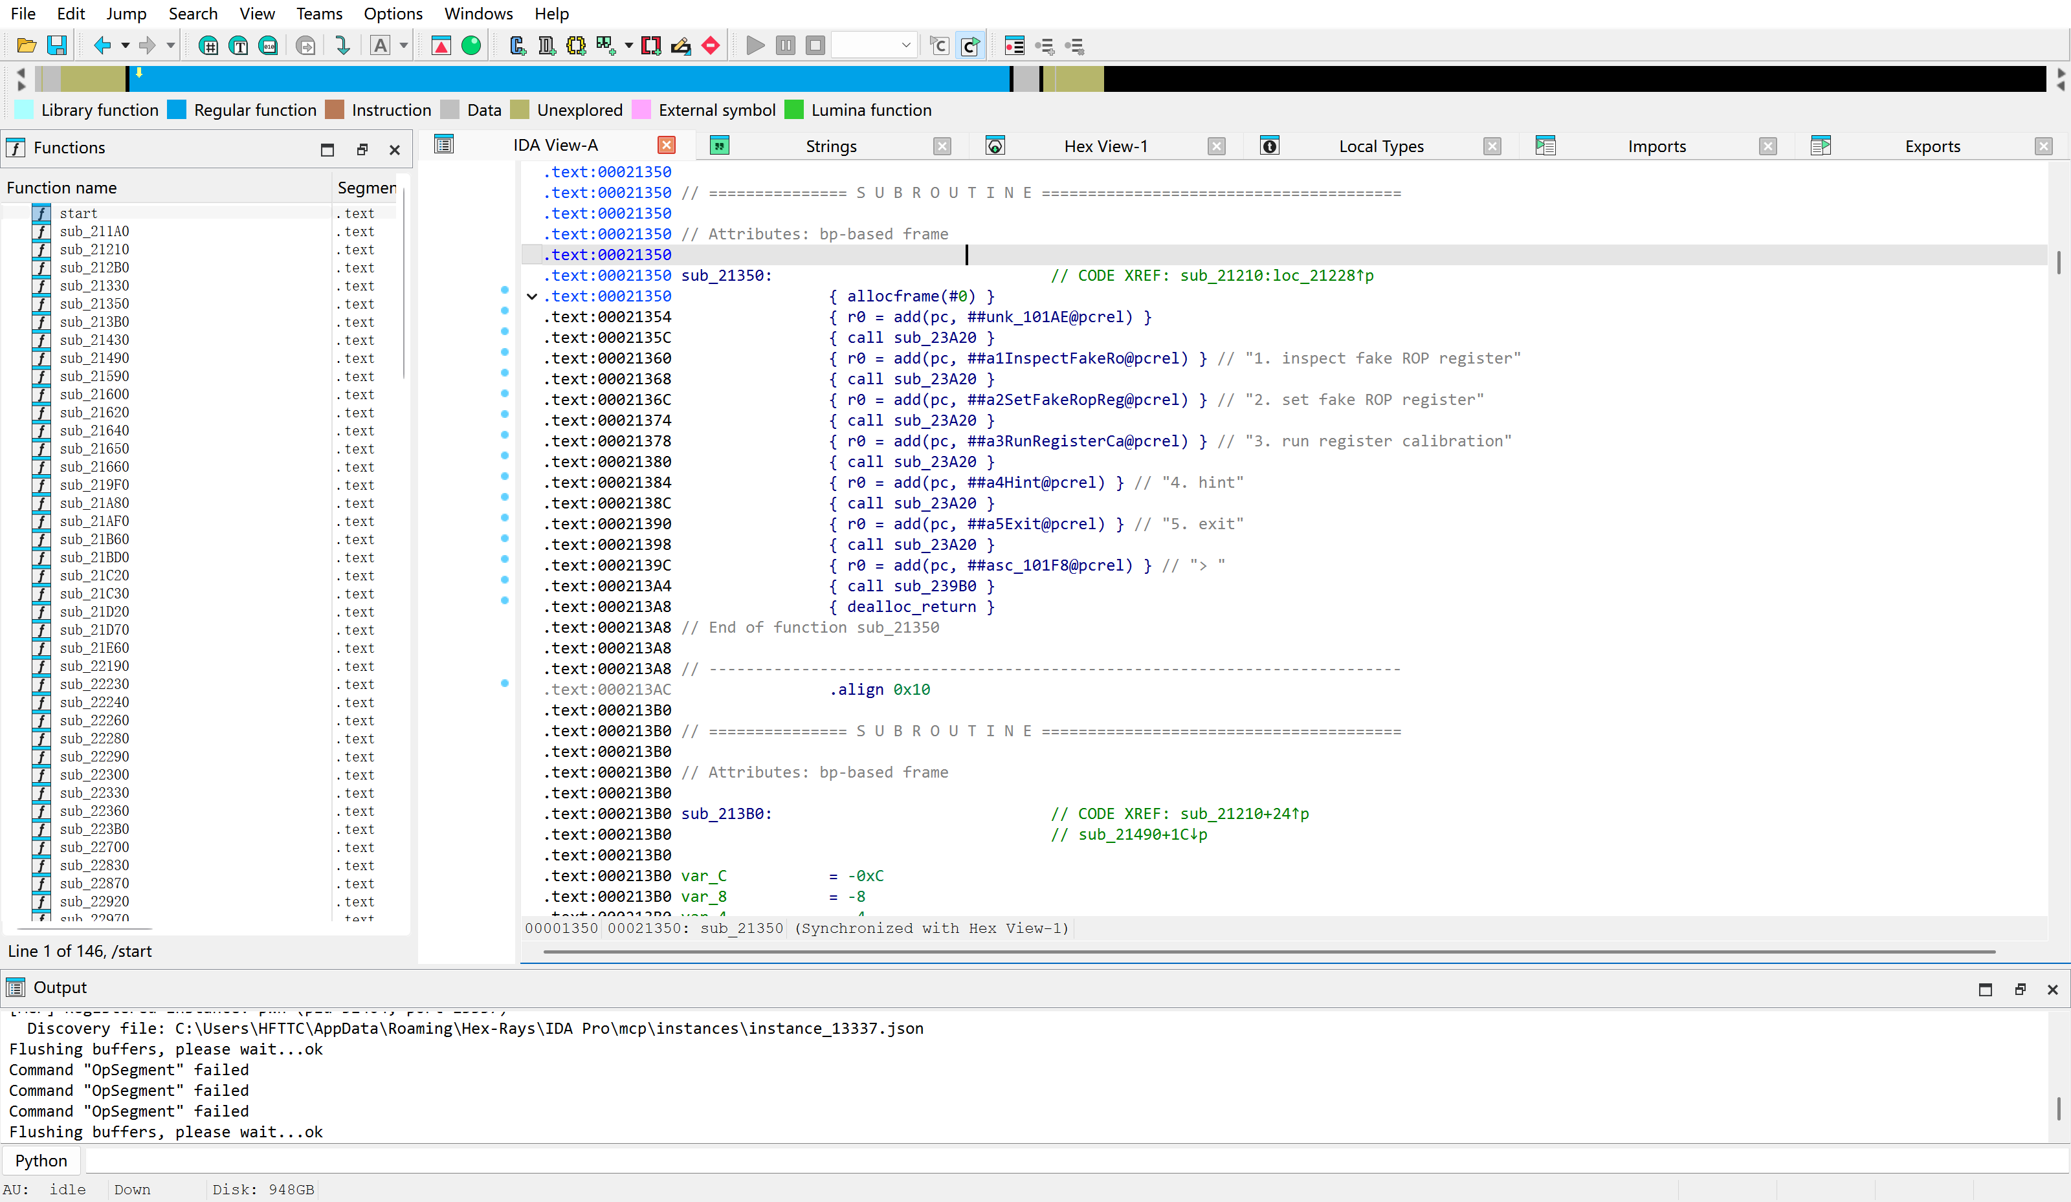2071x1202 pixels.
Task: Click Function name column header
Action: [167, 188]
